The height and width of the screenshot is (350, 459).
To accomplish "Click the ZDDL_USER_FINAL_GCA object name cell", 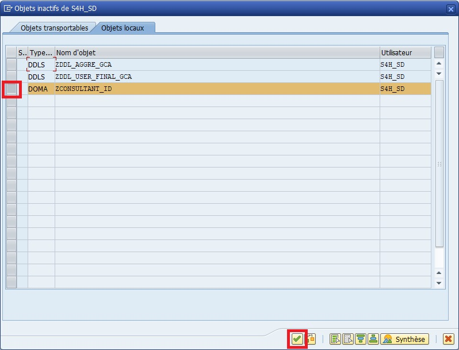I will pyautogui.click(x=217, y=77).
